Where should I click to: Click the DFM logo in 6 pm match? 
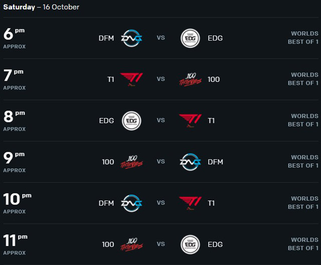coord(131,38)
